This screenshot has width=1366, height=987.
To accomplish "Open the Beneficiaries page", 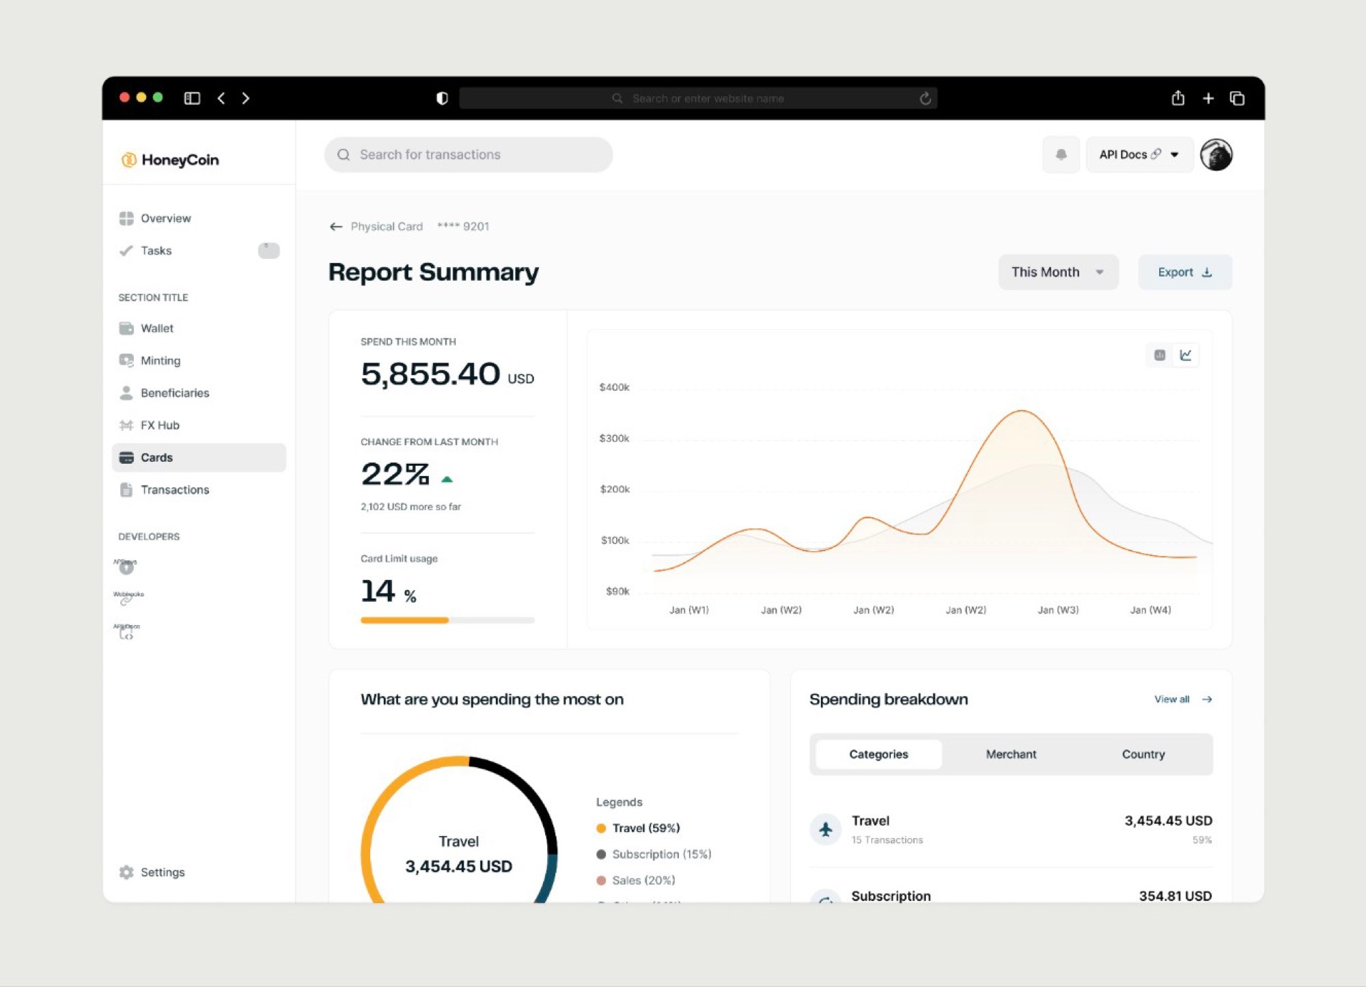I will click(x=164, y=393).
